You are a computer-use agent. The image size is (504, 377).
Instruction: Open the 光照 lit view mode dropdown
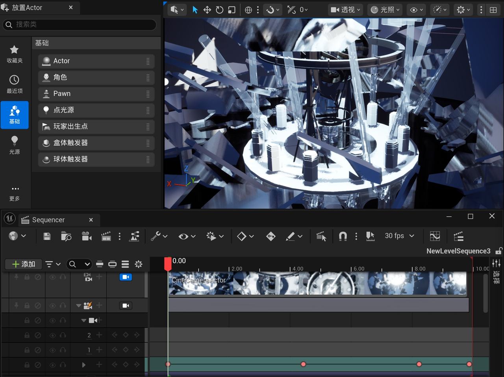point(385,10)
